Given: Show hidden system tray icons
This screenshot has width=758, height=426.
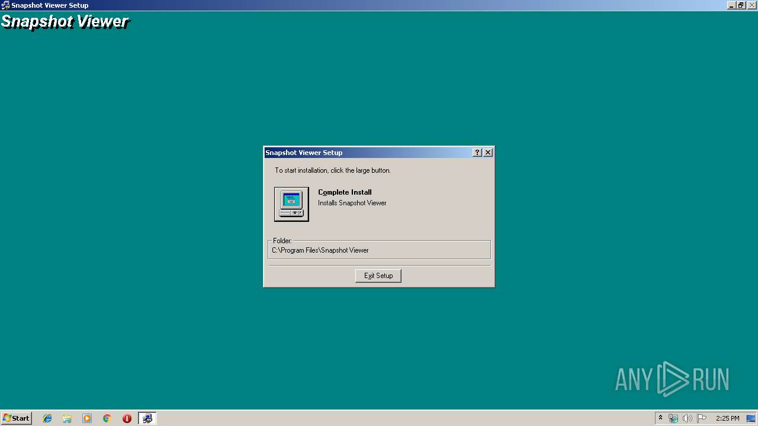Looking at the screenshot, I should click(661, 418).
